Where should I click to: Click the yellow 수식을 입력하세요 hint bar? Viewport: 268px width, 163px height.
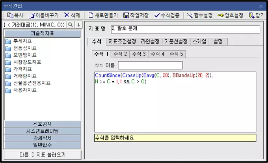click(x=175, y=138)
